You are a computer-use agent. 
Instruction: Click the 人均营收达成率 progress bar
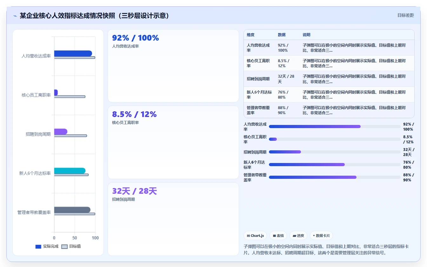click(x=335, y=127)
